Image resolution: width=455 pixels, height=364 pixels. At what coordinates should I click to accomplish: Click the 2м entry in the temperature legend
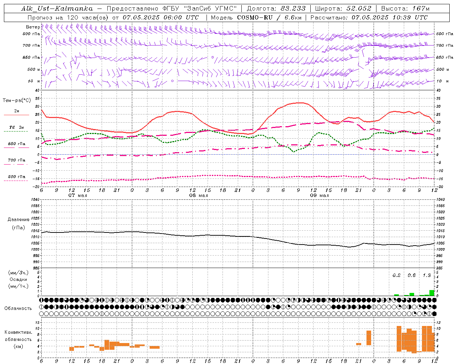point(17,111)
